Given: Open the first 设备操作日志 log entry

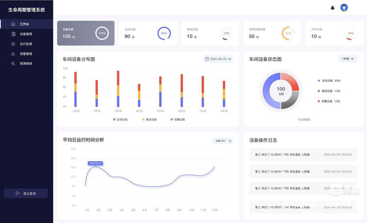Looking at the screenshot, I should pyautogui.click(x=303, y=155).
